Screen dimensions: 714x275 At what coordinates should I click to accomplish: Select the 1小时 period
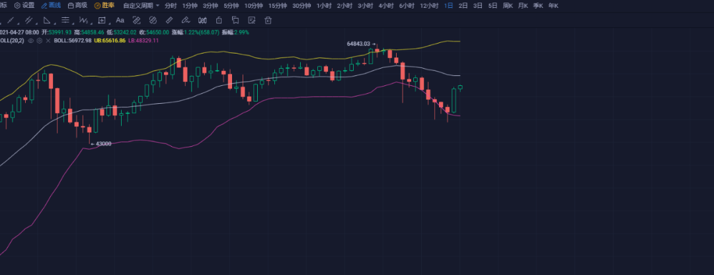(324, 5)
